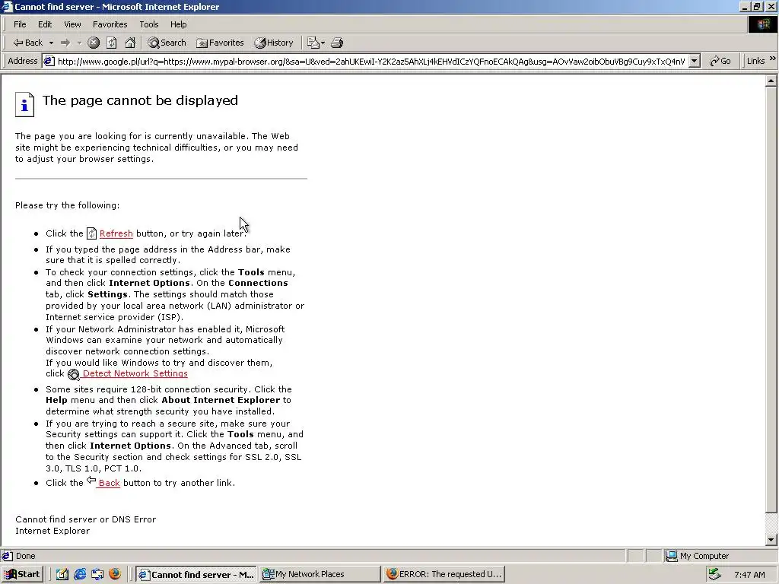779x584 pixels.
Task: Open the History pane toolbar button
Action: click(274, 43)
